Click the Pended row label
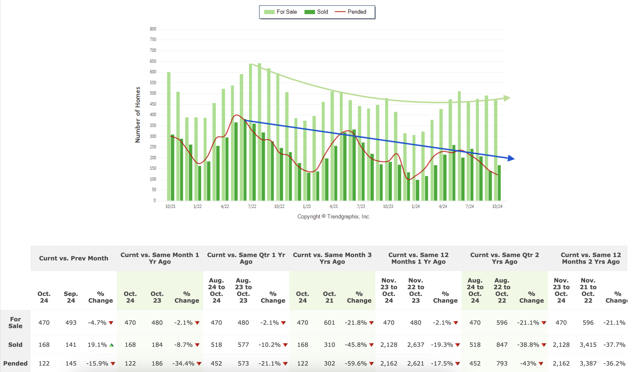The height and width of the screenshot is (372, 637). coord(15,363)
